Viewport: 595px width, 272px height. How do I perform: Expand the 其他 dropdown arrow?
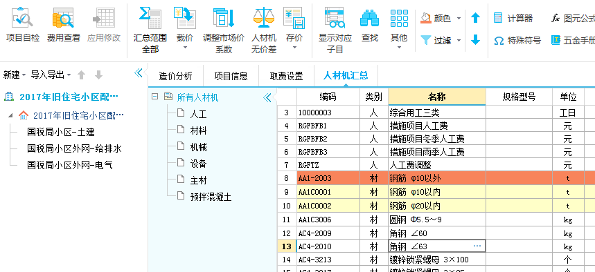tap(399, 48)
